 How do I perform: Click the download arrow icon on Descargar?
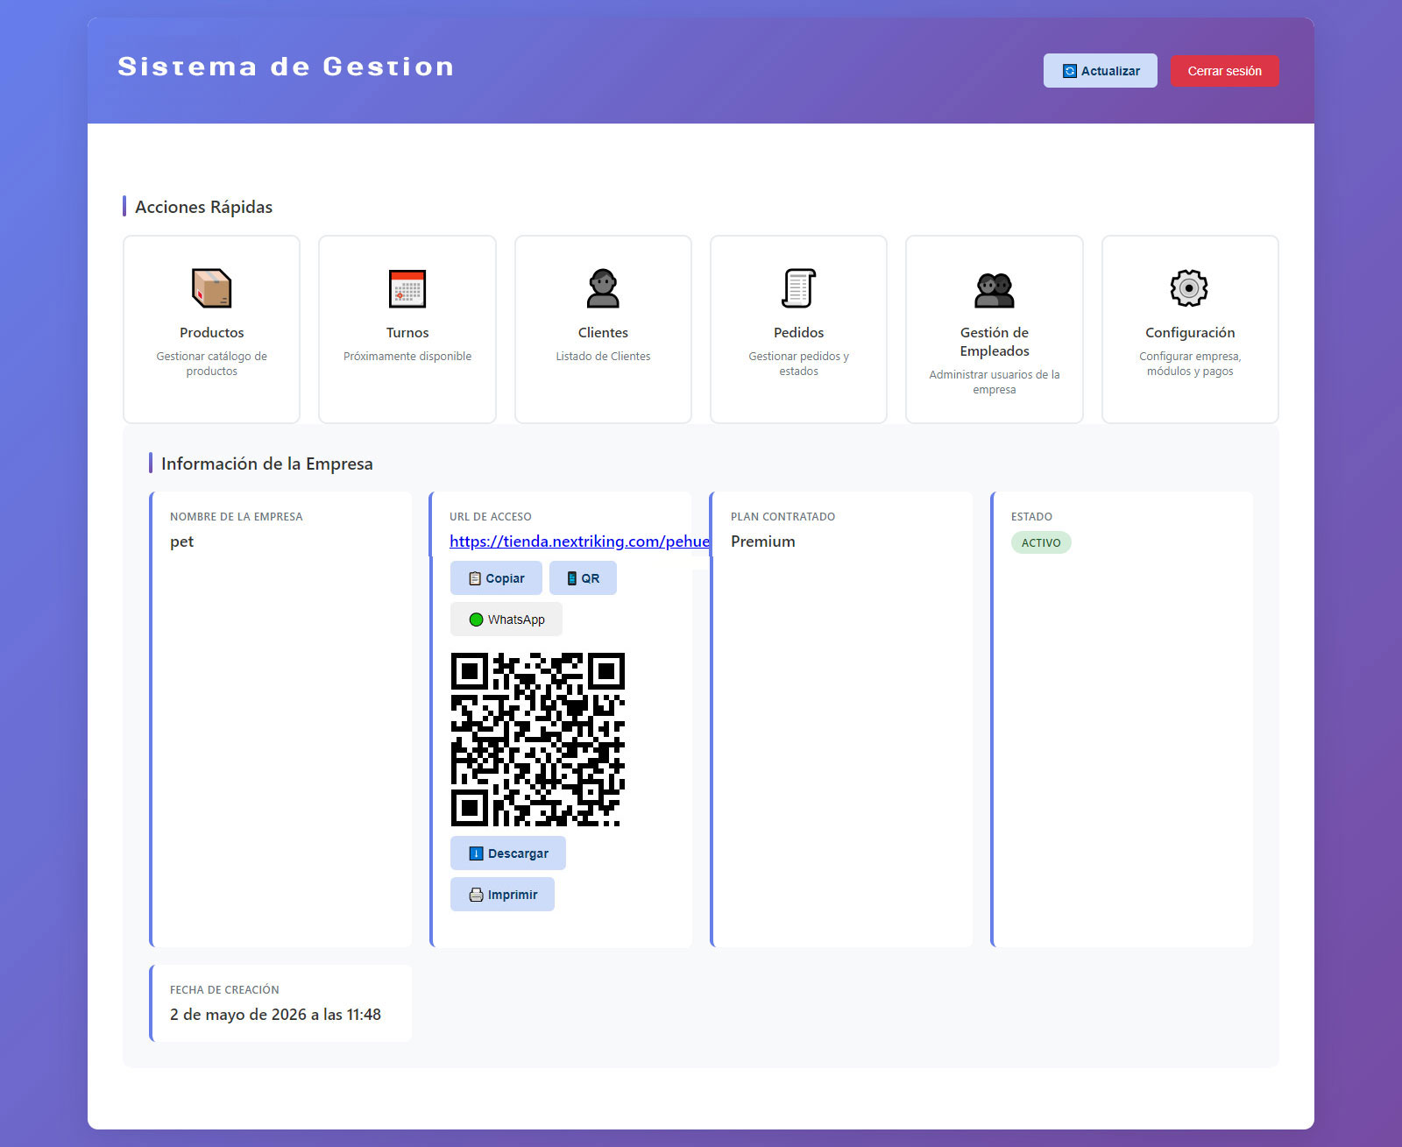[476, 853]
